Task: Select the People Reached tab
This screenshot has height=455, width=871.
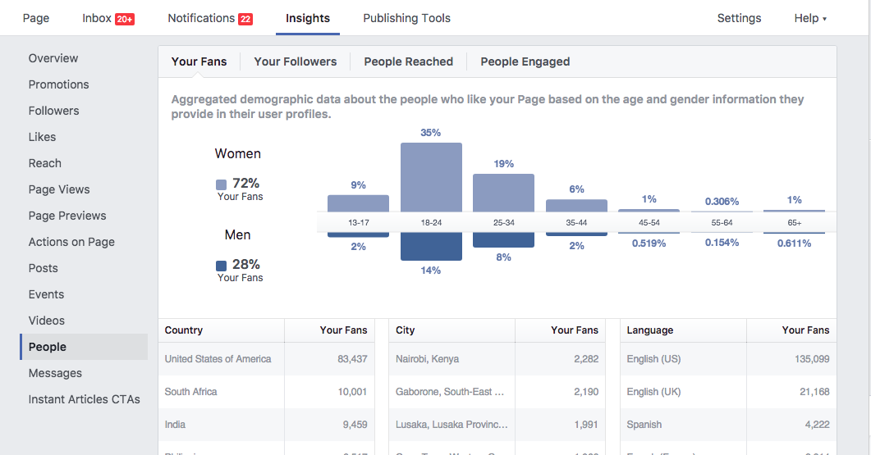Action: pos(408,61)
